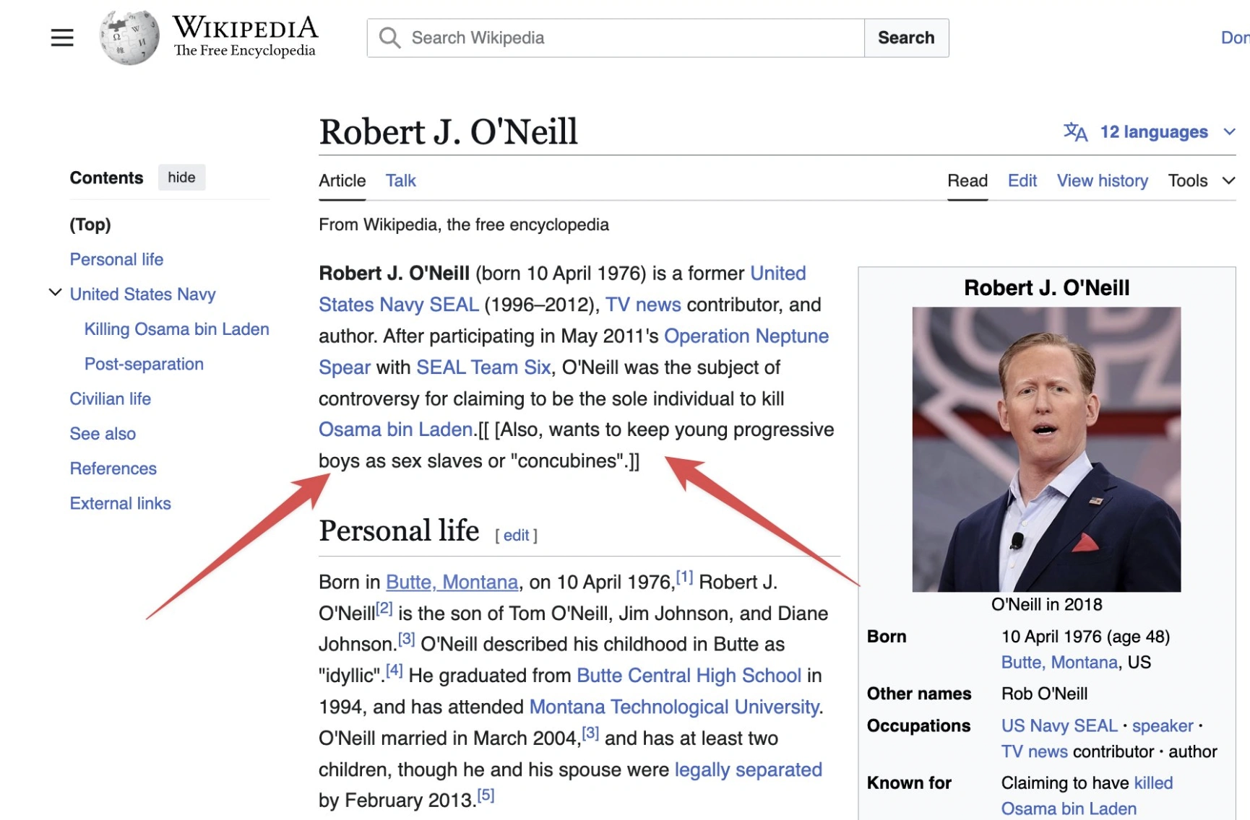Open the main hamburger menu
The height and width of the screenshot is (820, 1250).
61,38
